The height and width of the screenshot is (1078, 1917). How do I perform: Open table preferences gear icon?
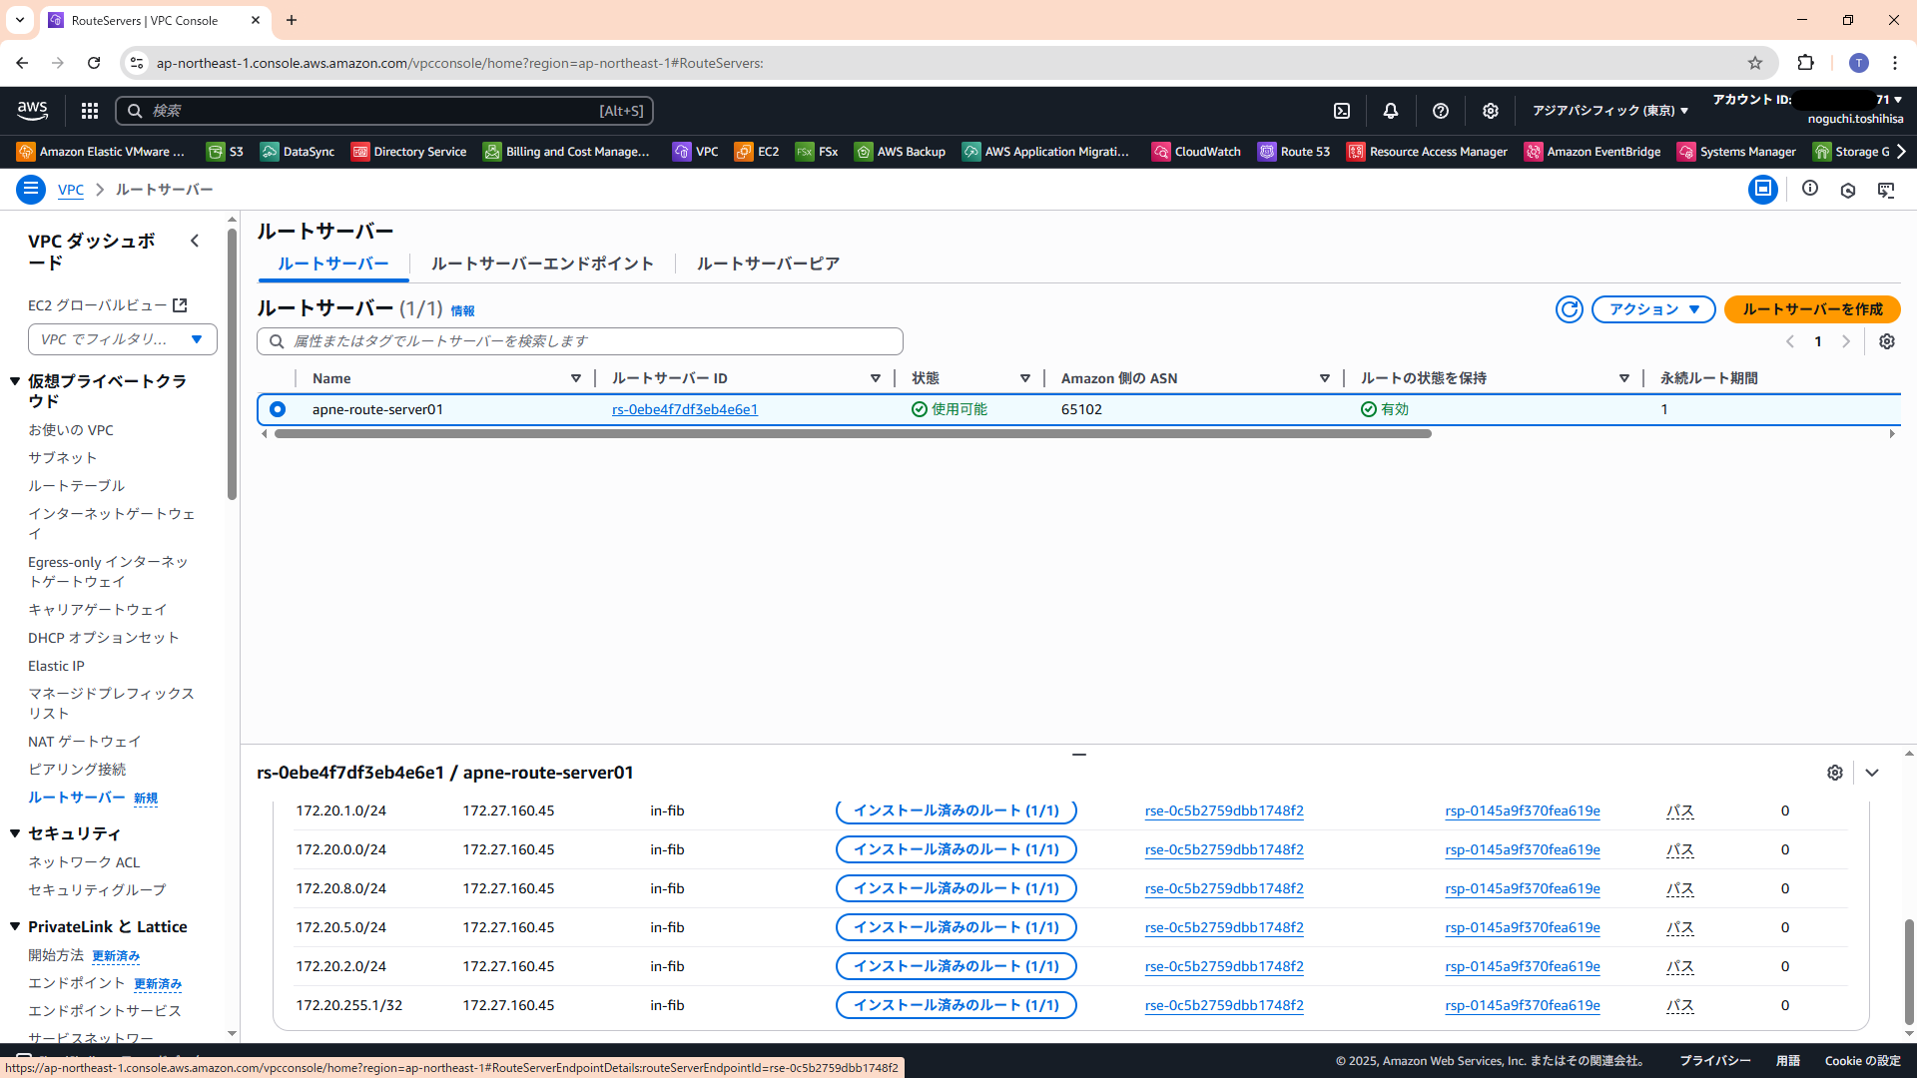(1886, 341)
